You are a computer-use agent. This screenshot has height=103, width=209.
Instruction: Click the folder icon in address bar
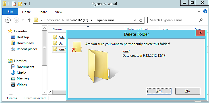click(36, 20)
